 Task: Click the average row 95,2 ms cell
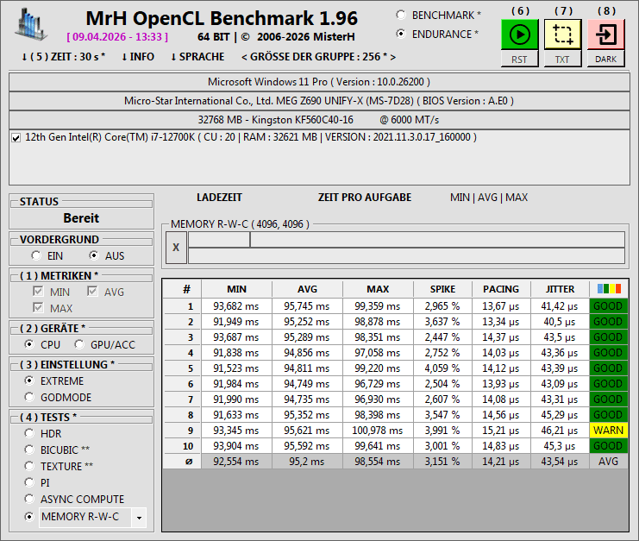coord(307,462)
